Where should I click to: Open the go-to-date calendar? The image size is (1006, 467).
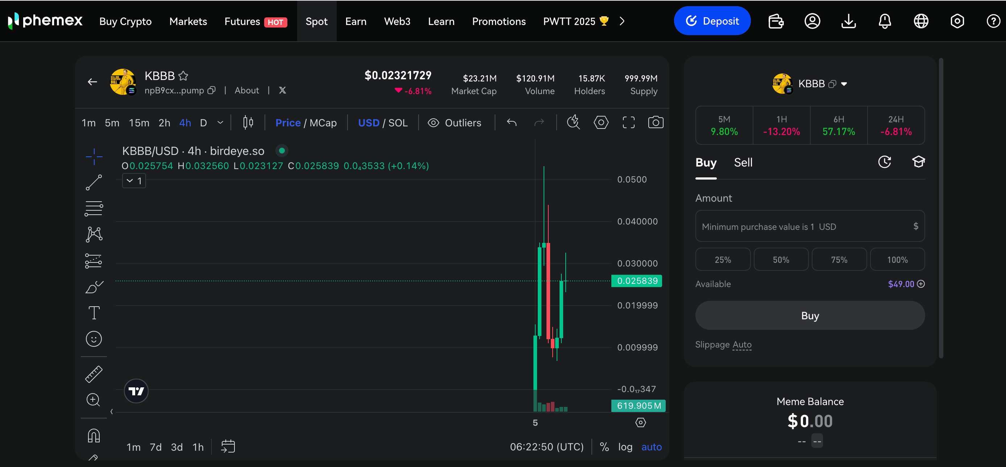(x=228, y=446)
